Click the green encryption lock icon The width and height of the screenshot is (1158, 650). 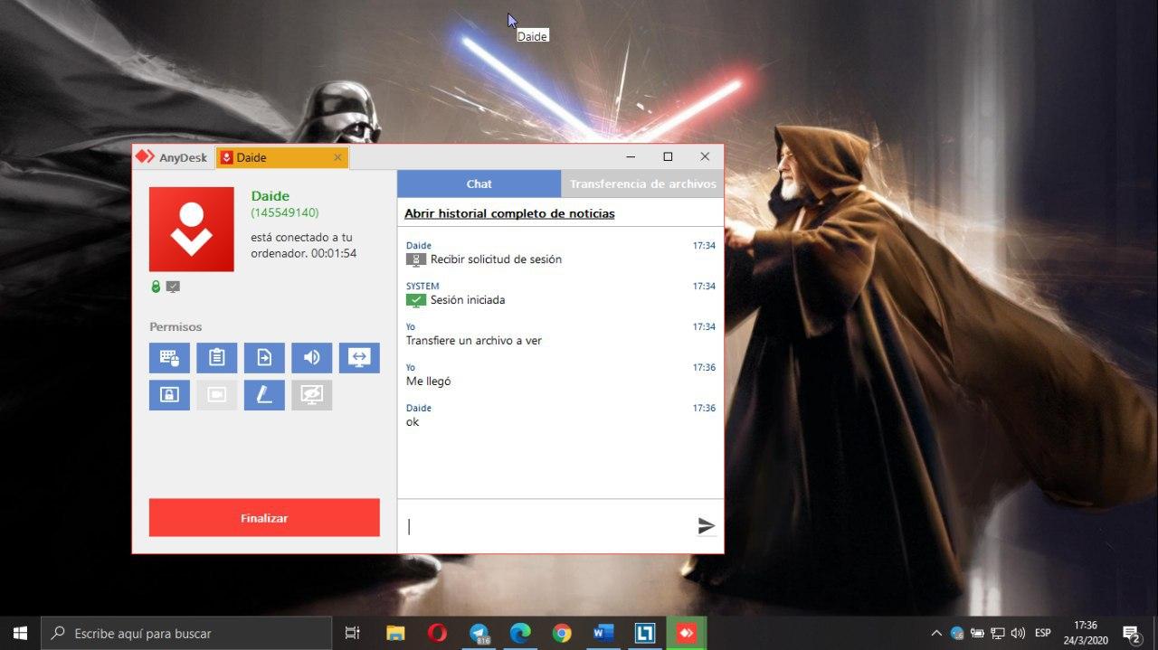[x=156, y=287]
